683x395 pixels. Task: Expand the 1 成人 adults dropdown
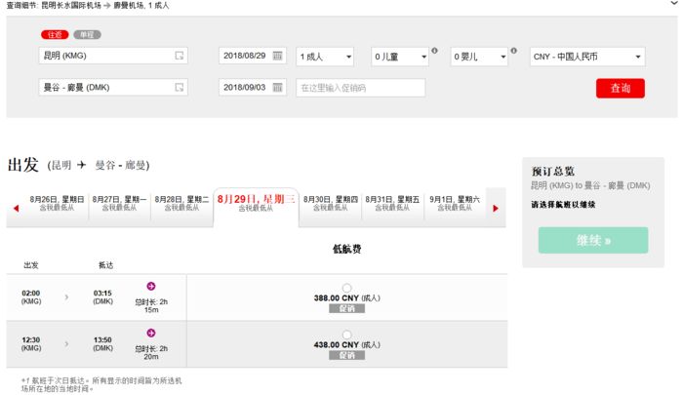(325, 57)
